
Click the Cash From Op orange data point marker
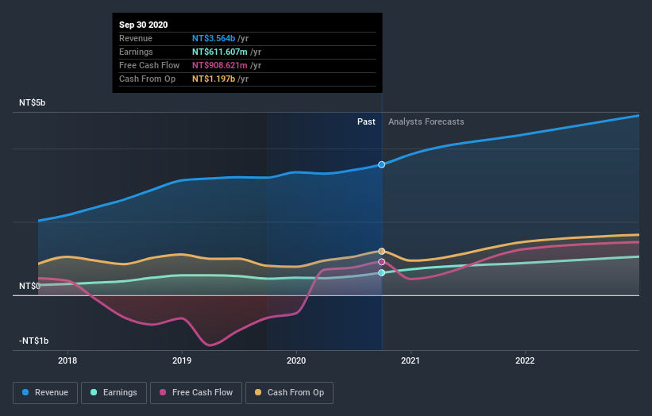point(382,251)
